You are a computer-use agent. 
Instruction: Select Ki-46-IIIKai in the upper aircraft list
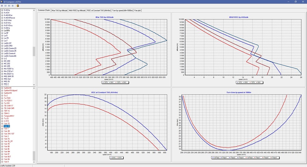pyautogui.click(x=8, y=15)
